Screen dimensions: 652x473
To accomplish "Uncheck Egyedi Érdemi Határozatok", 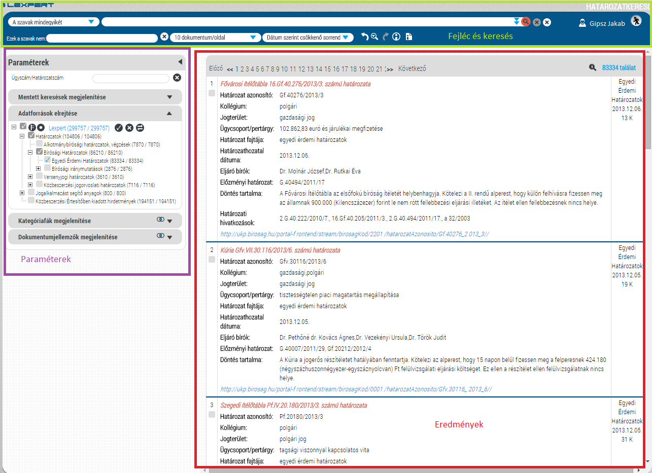I will coord(48,160).
